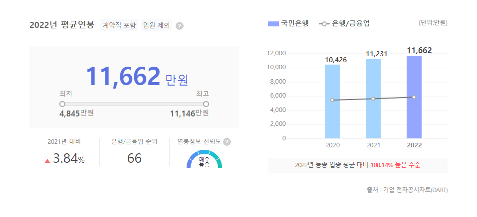The height and width of the screenshot is (217, 477).
Task: Click the 2022 bar in the chart
Action: (414, 97)
